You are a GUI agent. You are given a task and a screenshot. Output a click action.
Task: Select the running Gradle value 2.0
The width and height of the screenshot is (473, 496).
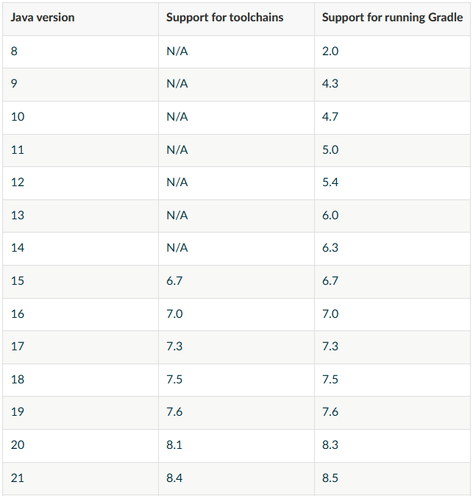(x=330, y=52)
